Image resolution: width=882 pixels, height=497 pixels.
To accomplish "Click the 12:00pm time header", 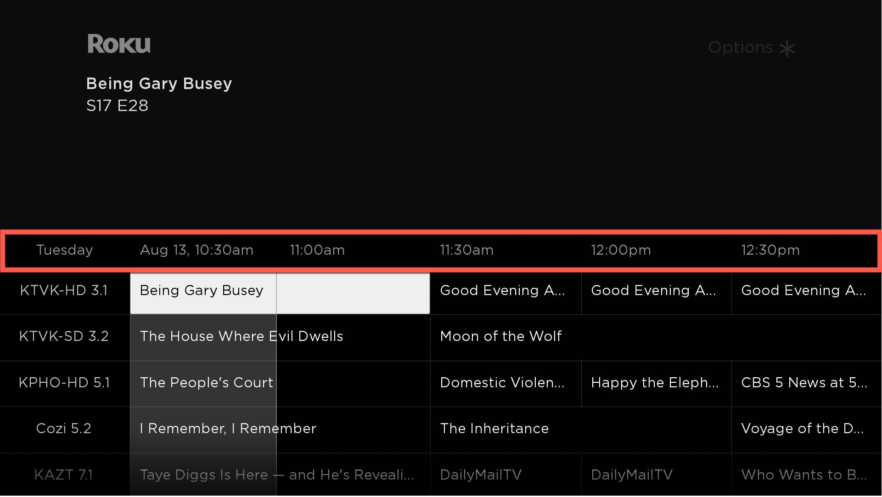I will 621,250.
